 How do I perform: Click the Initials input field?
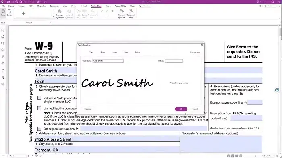pos(174,61)
